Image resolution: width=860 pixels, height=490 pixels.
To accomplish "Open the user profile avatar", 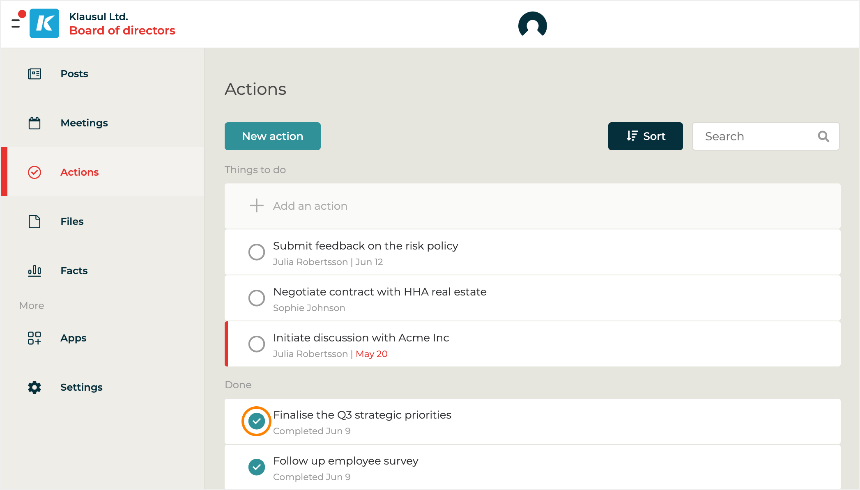I will 532,24.
